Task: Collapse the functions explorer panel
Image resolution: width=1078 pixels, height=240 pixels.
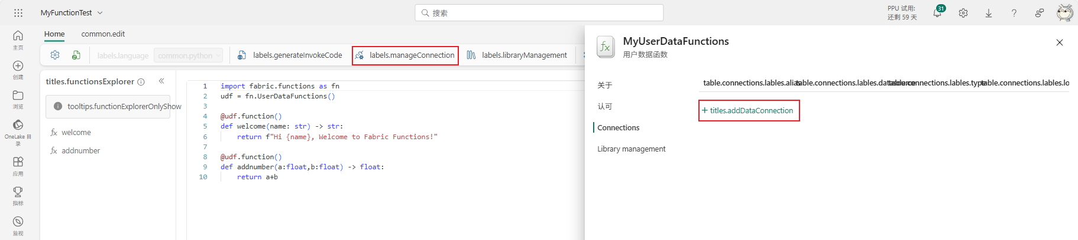Action: 161,81
